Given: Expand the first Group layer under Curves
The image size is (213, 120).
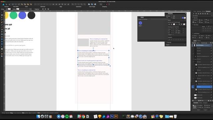Looking at the screenshot, I should [193, 54].
